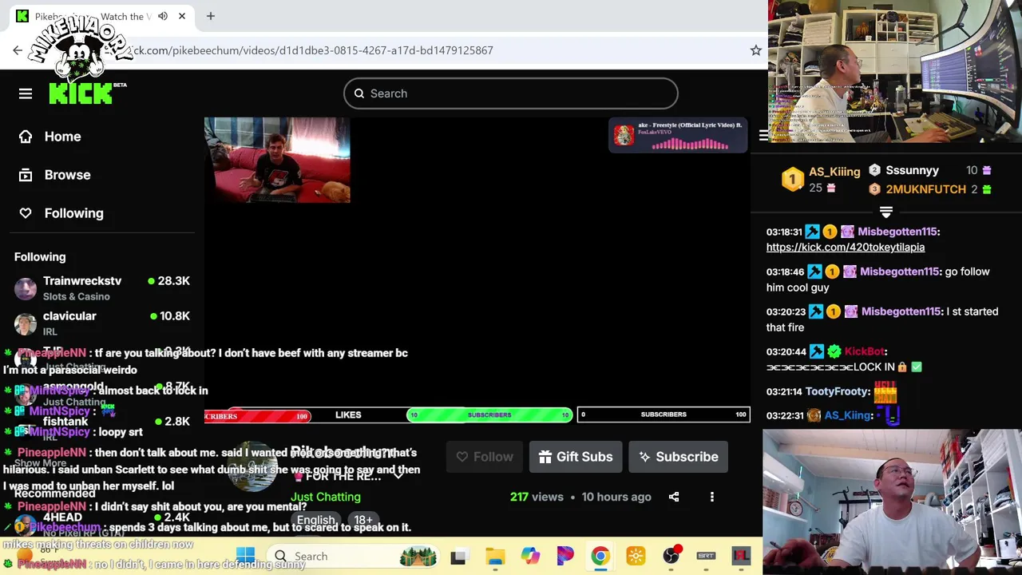Click AS_Kiiing in the gift leaderboard
The width and height of the screenshot is (1022, 575).
(x=834, y=172)
